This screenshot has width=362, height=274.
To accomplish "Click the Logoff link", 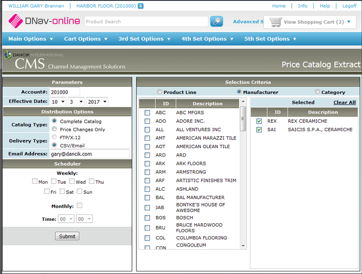I will [349, 6].
